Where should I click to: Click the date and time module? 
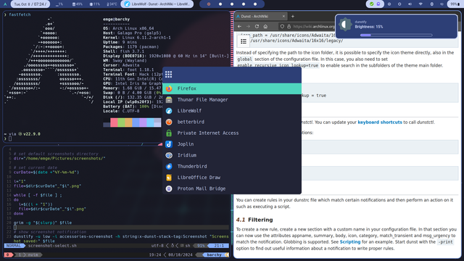[30, 4]
